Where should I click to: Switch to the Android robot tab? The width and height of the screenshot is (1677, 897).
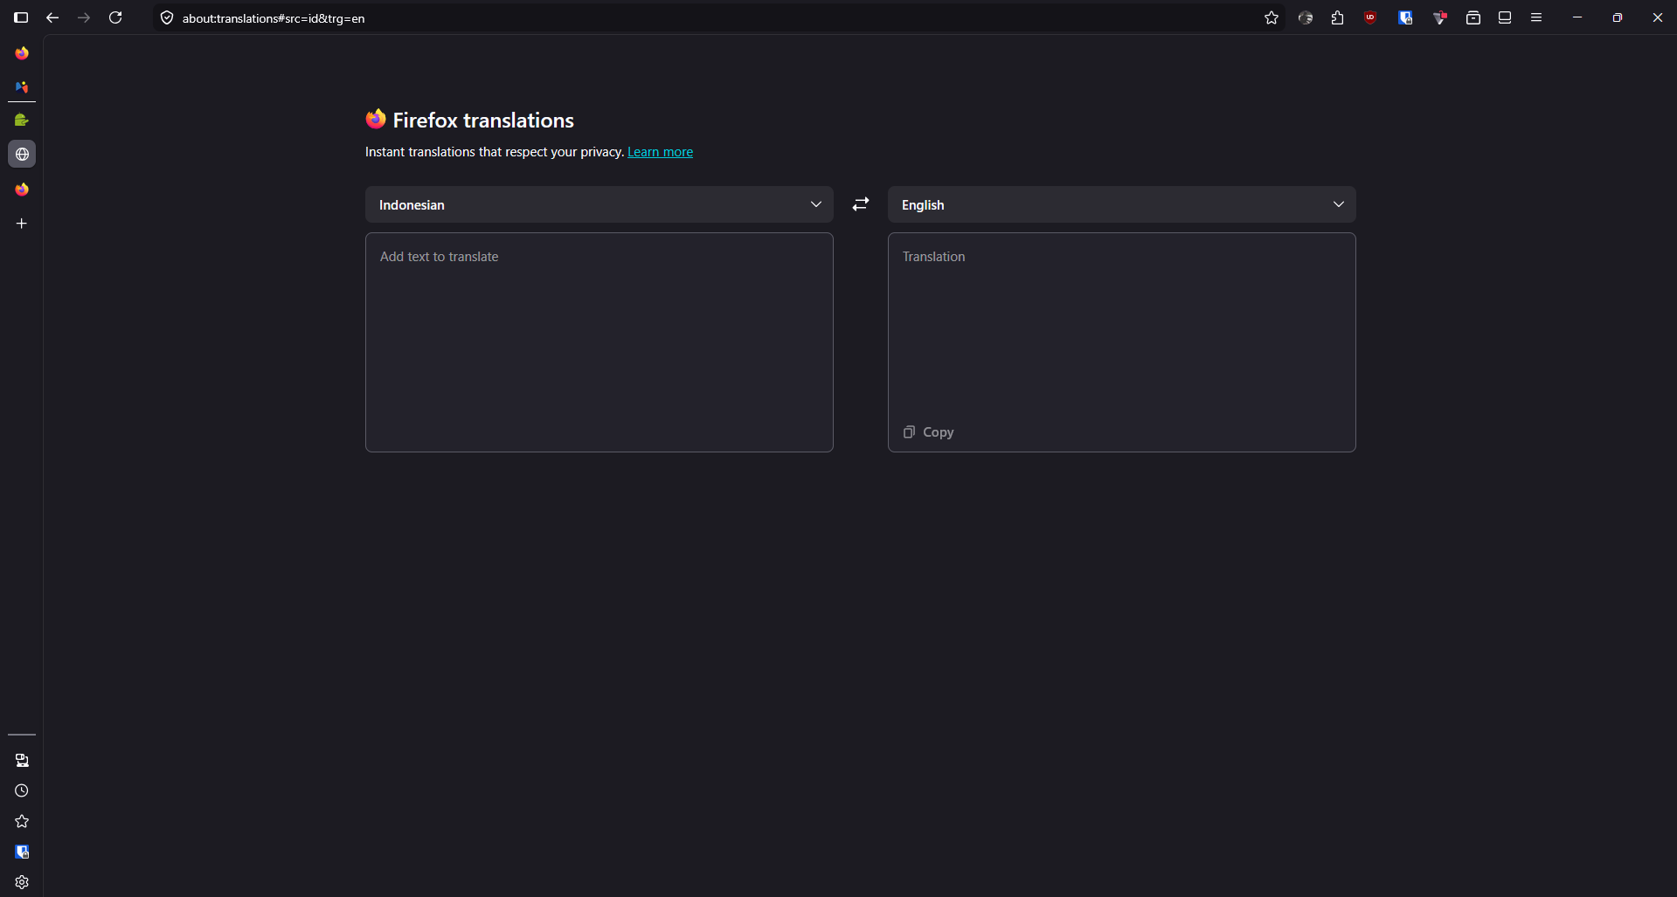(22, 120)
